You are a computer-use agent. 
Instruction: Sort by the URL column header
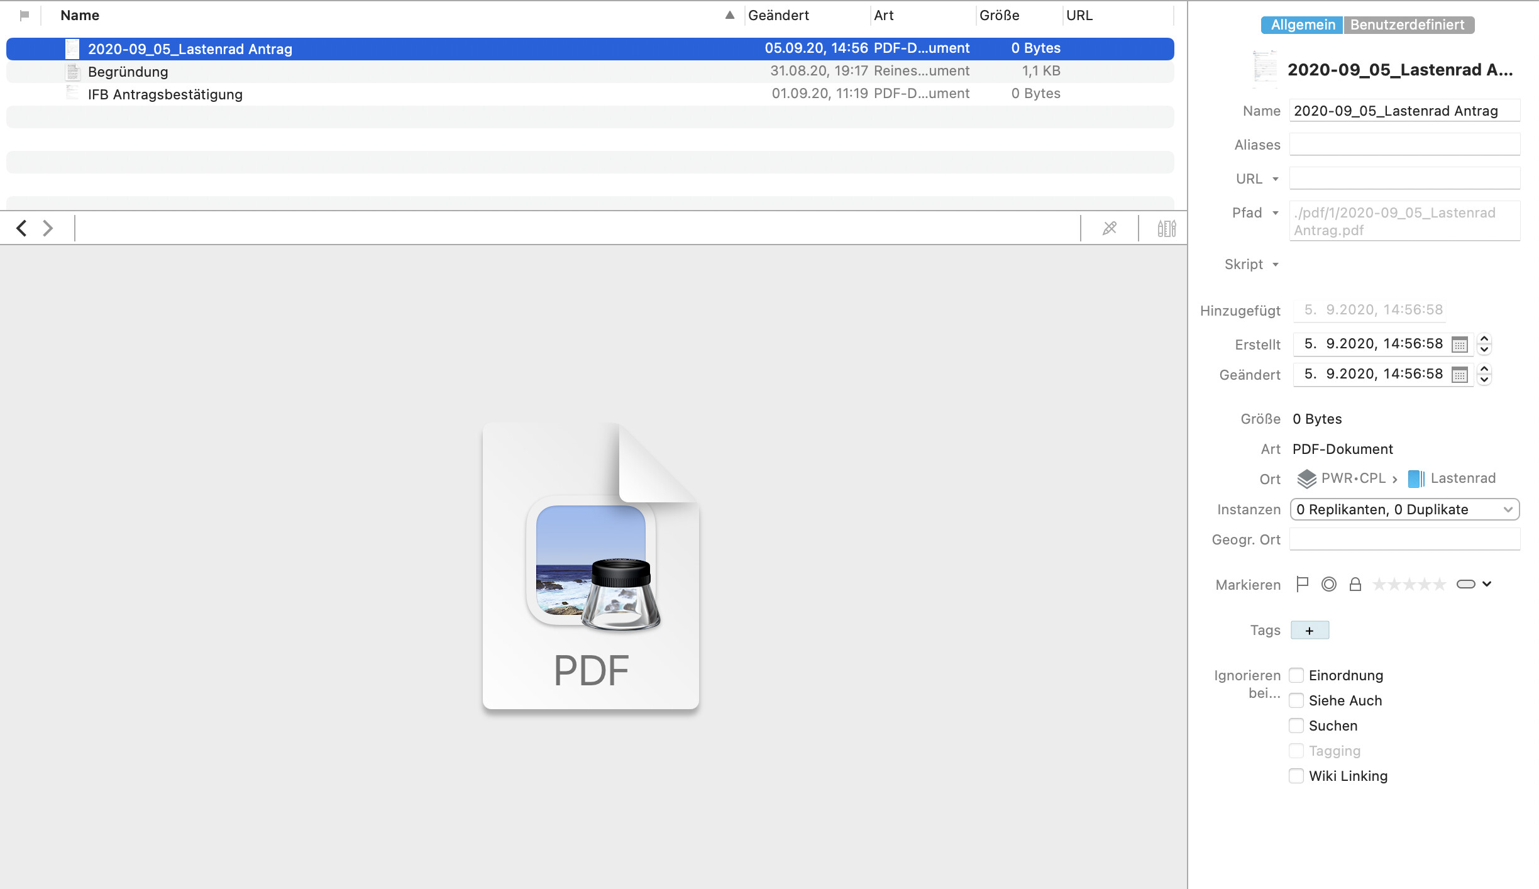tap(1079, 15)
